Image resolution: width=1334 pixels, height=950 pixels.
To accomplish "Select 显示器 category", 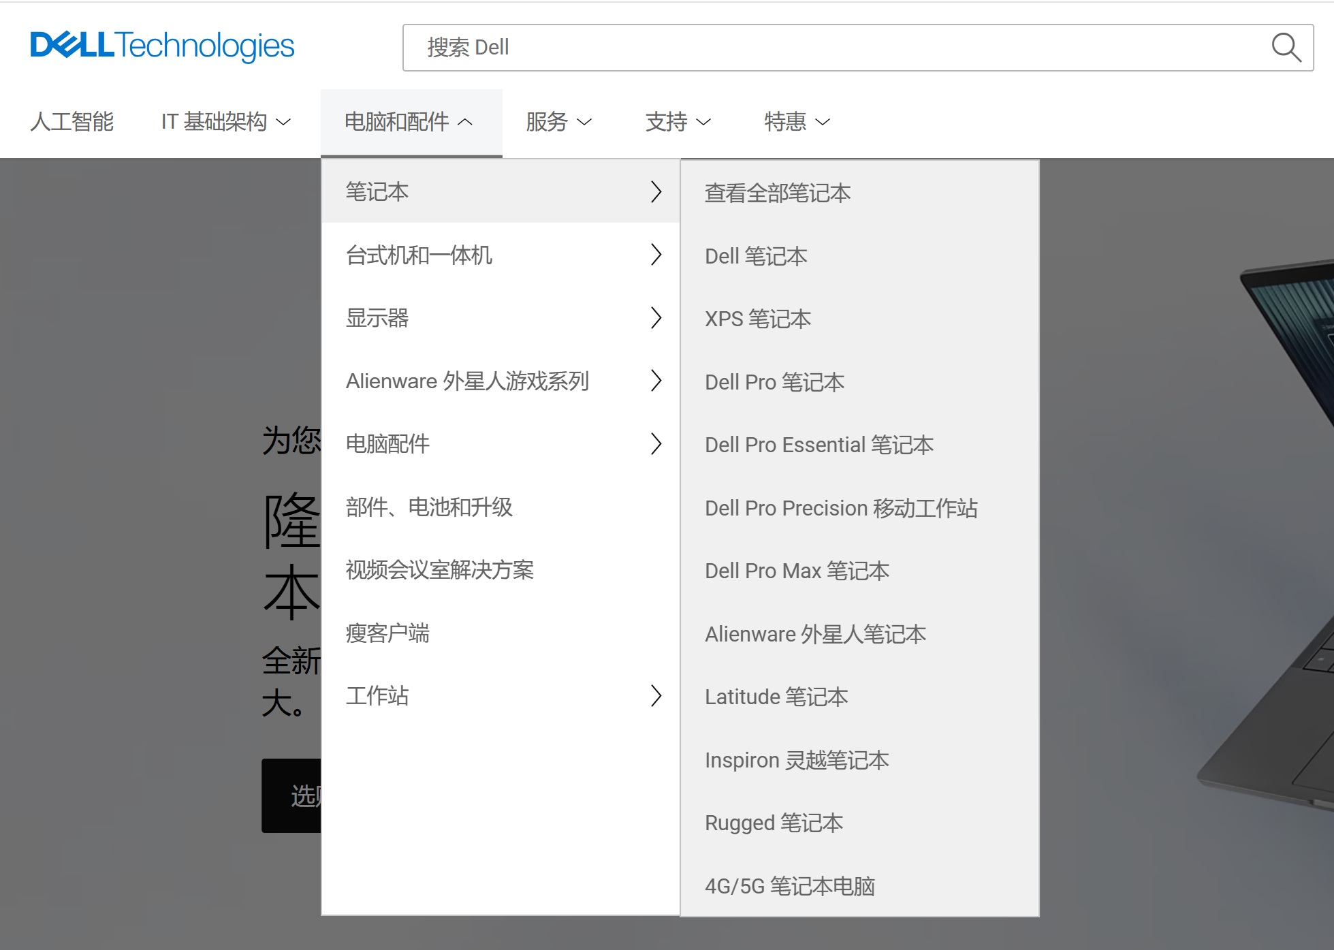I will pos(501,318).
